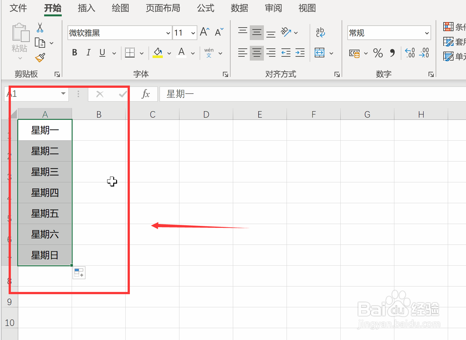
Task: Click Cell Styles icon
Action: pyautogui.click(x=448, y=56)
